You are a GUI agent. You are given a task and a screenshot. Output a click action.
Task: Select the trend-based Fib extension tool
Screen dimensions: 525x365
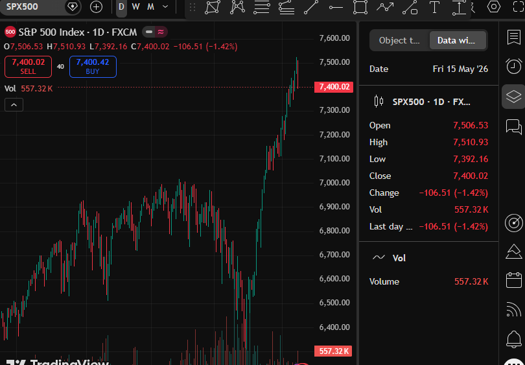tap(286, 7)
